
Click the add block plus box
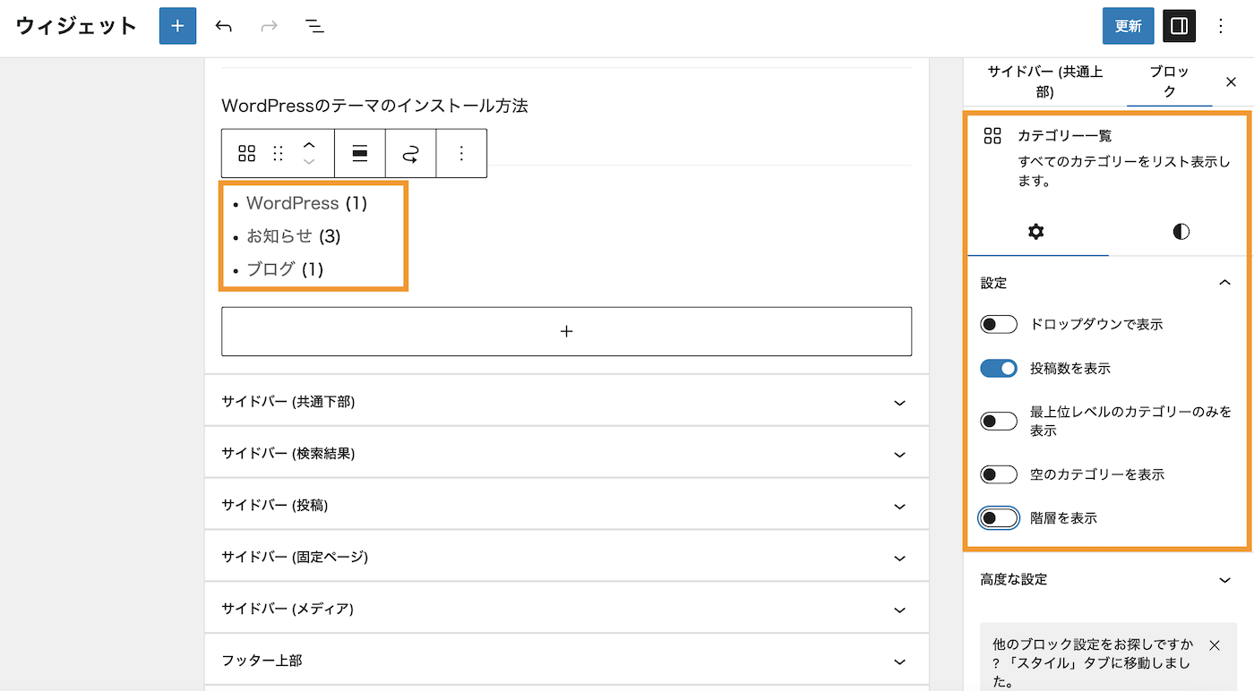(x=566, y=331)
